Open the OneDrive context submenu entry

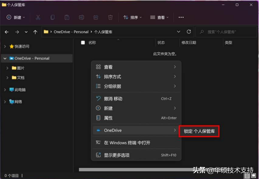(136, 130)
